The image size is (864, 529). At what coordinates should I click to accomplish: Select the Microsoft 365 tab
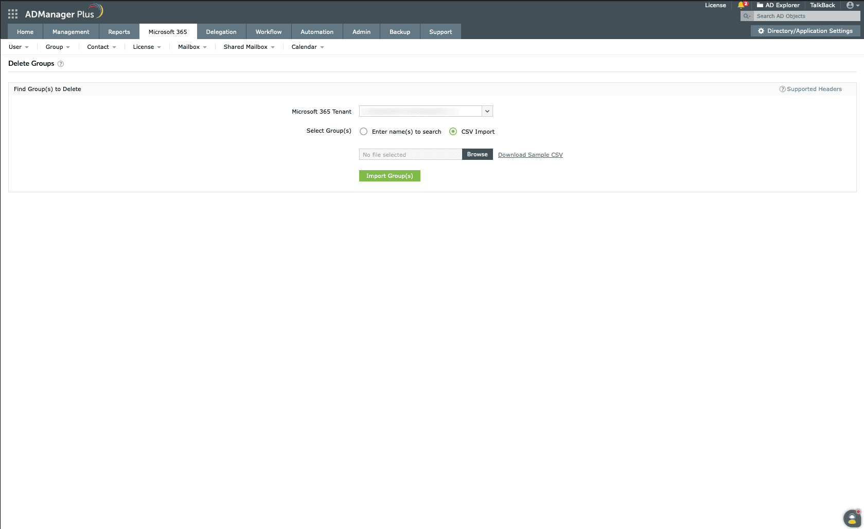pos(168,32)
